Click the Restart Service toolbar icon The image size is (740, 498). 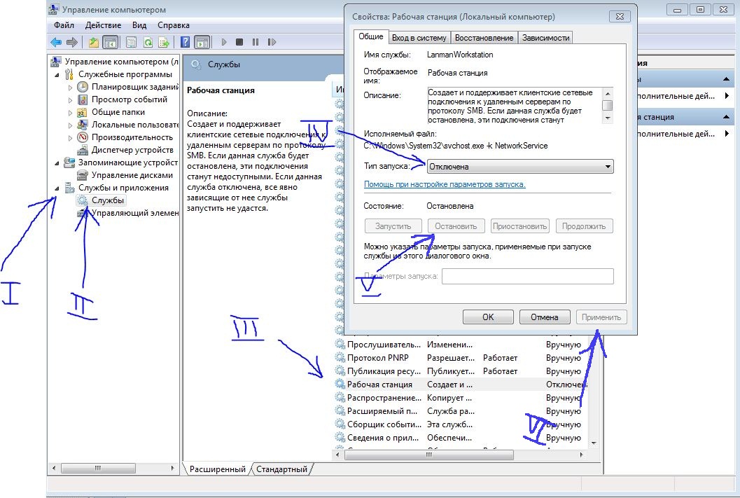point(272,43)
